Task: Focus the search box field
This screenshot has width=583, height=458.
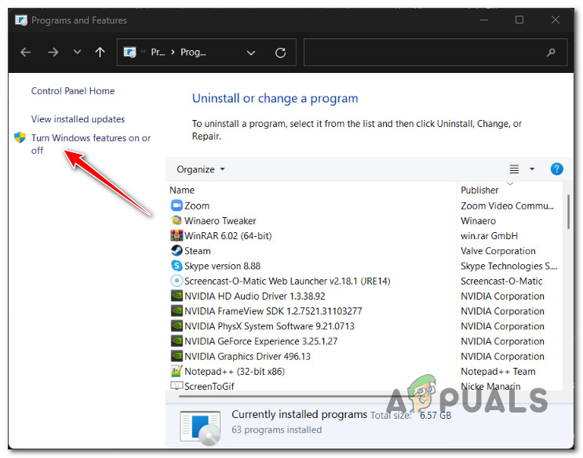Action: pos(435,53)
